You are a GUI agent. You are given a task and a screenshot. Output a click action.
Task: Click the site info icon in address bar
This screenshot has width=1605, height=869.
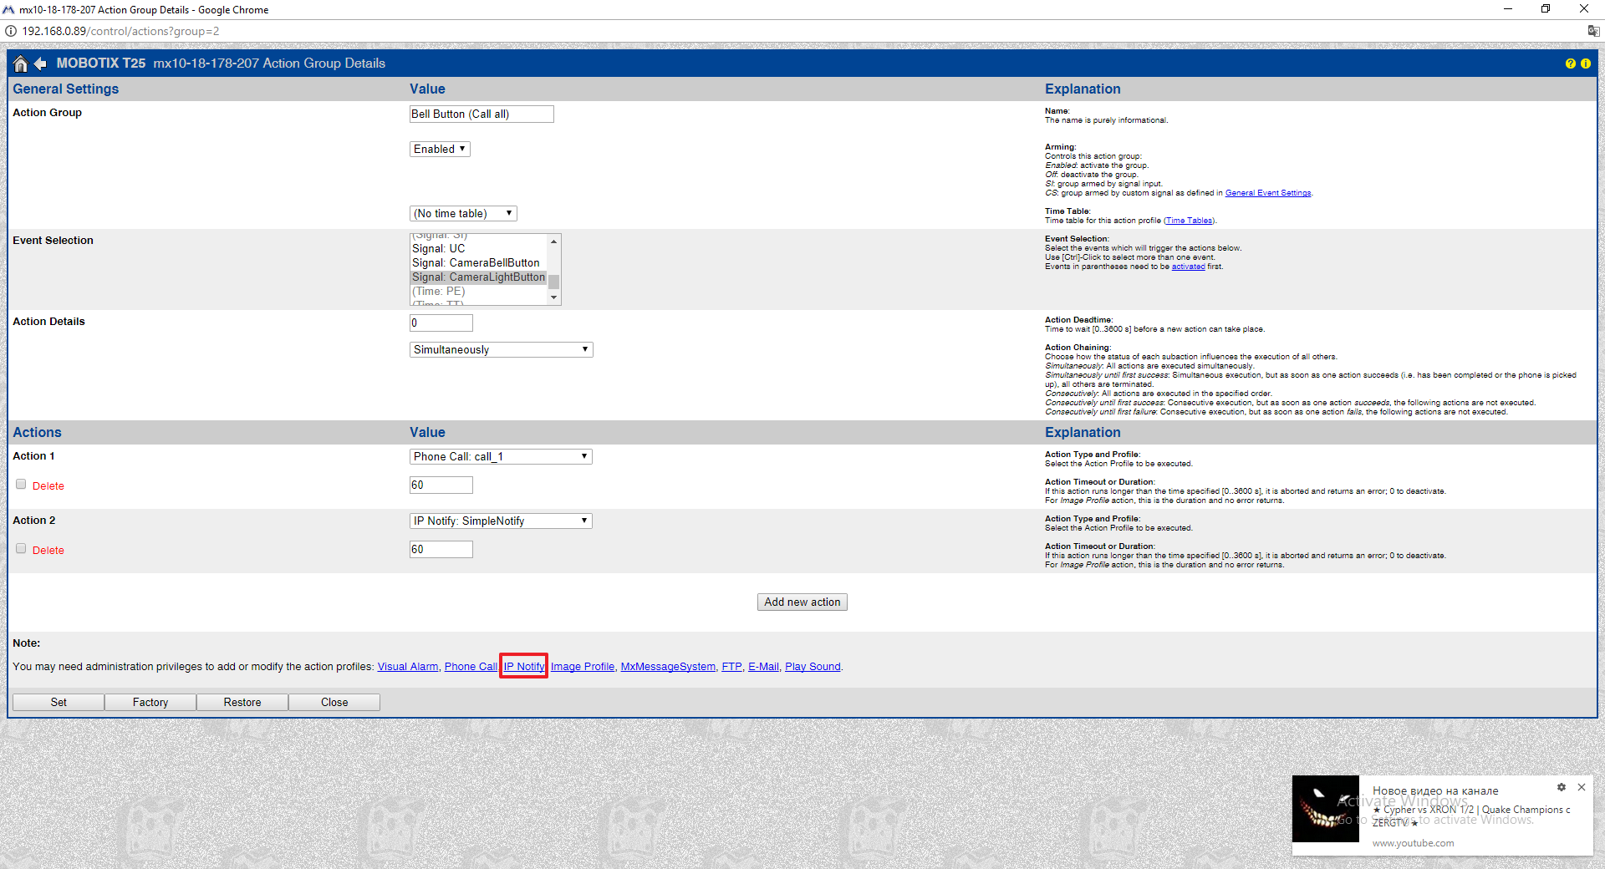11,32
